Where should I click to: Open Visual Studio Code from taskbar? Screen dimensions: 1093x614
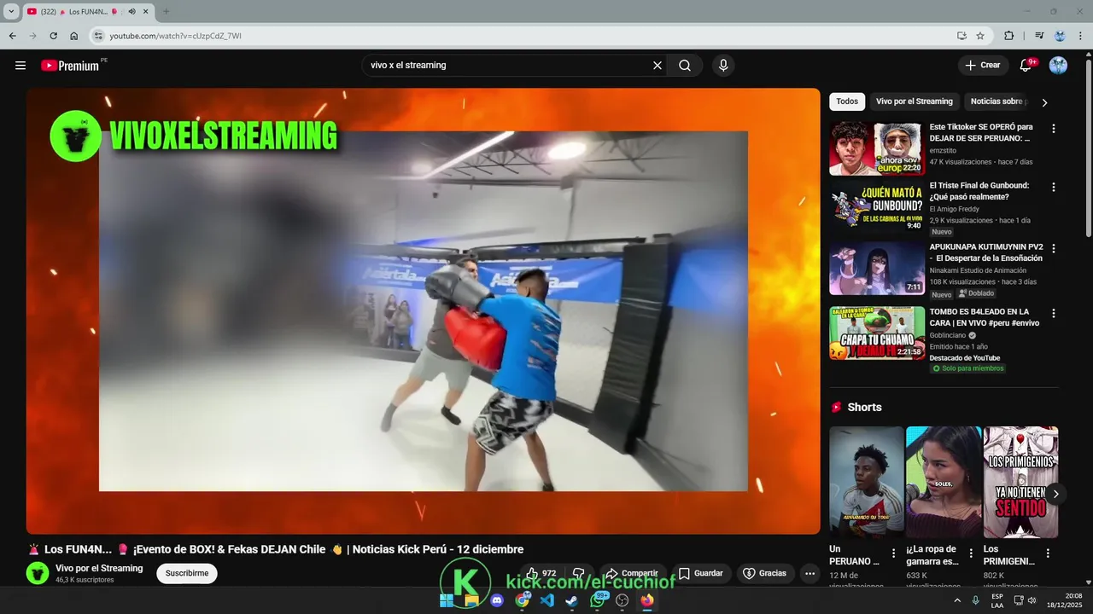click(x=547, y=600)
